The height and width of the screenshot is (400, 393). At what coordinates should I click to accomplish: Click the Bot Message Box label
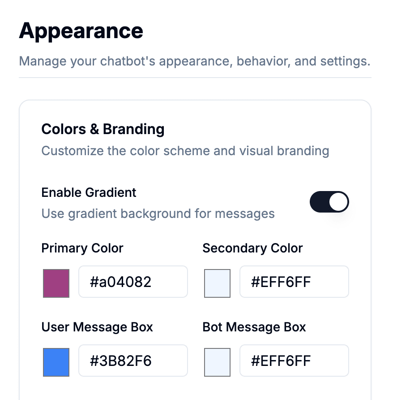[254, 327]
